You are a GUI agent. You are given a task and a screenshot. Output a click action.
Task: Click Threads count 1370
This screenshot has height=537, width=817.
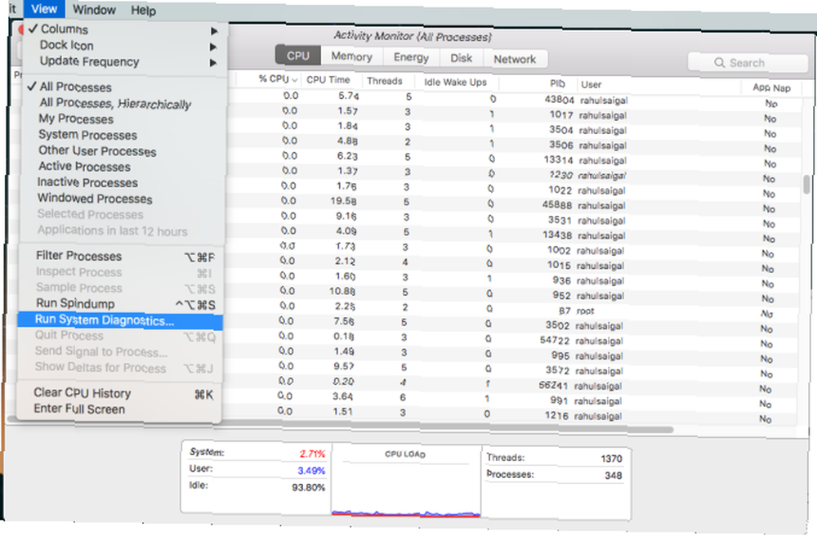(611, 459)
